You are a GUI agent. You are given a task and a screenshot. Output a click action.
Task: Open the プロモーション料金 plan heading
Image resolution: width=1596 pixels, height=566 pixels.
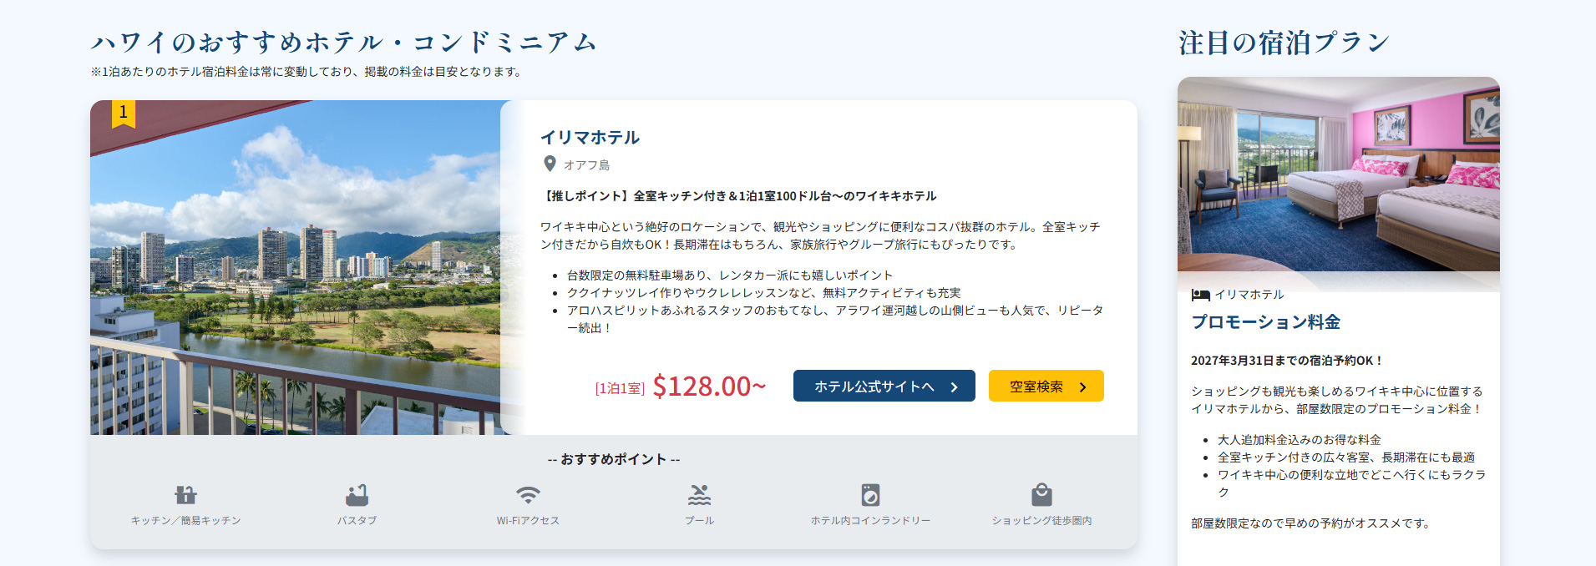click(1265, 322)
